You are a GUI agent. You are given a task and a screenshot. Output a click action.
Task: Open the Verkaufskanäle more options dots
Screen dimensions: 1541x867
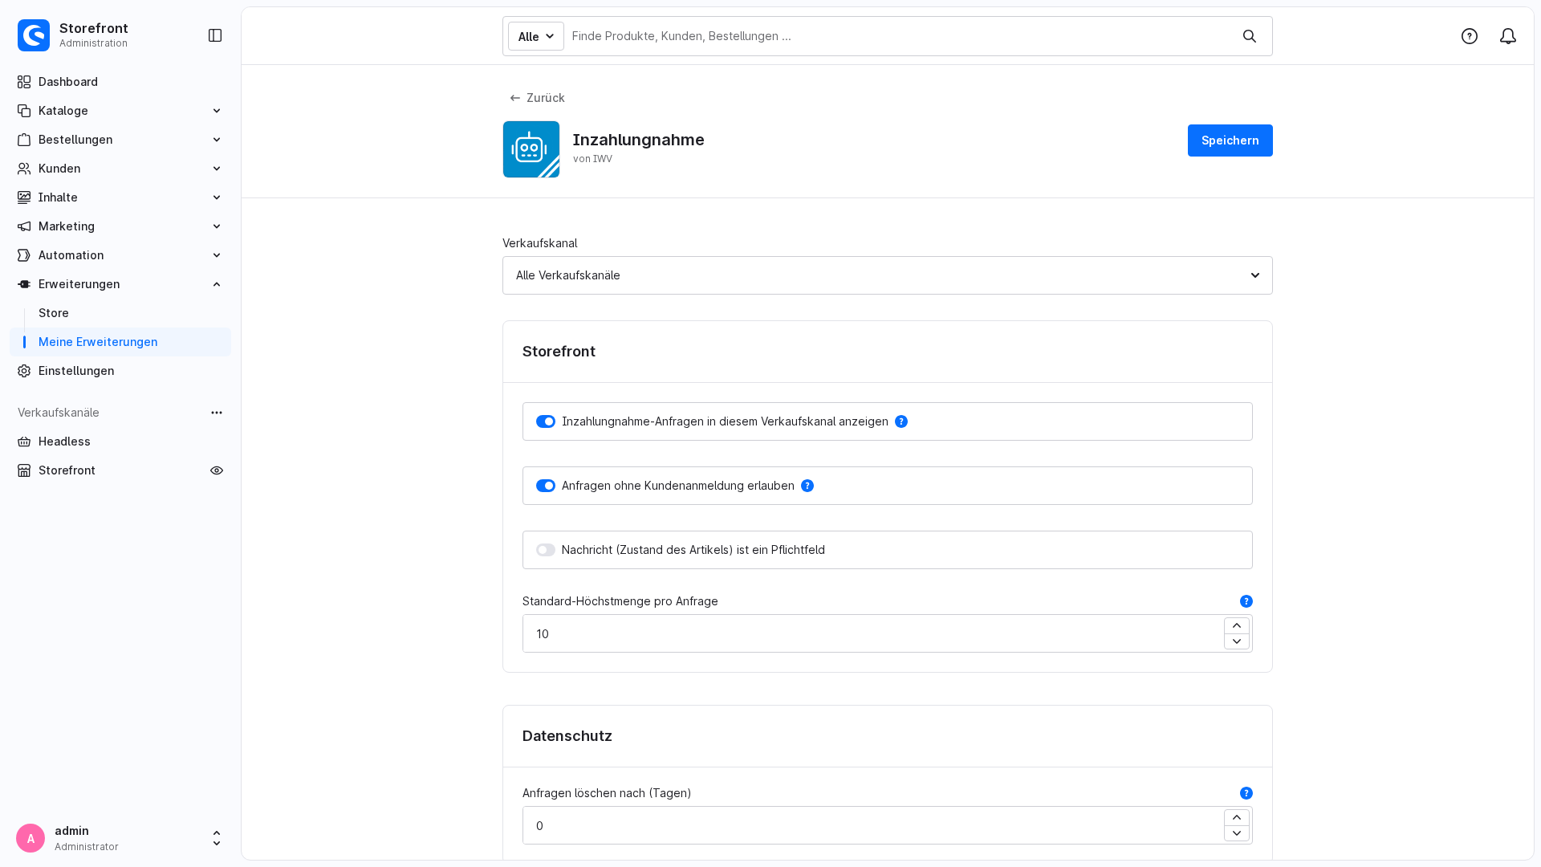click(x=217, y=413)
